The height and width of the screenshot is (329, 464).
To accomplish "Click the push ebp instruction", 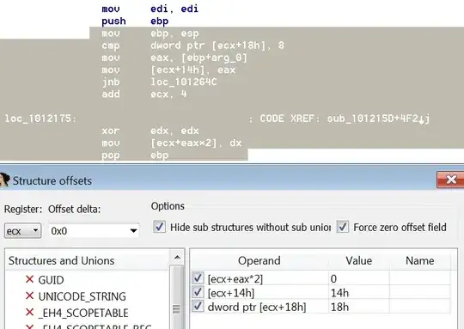I will (135, 21).
